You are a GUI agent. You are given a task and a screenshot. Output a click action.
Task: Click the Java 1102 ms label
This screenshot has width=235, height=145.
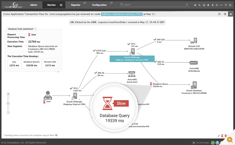pos(77,89)
